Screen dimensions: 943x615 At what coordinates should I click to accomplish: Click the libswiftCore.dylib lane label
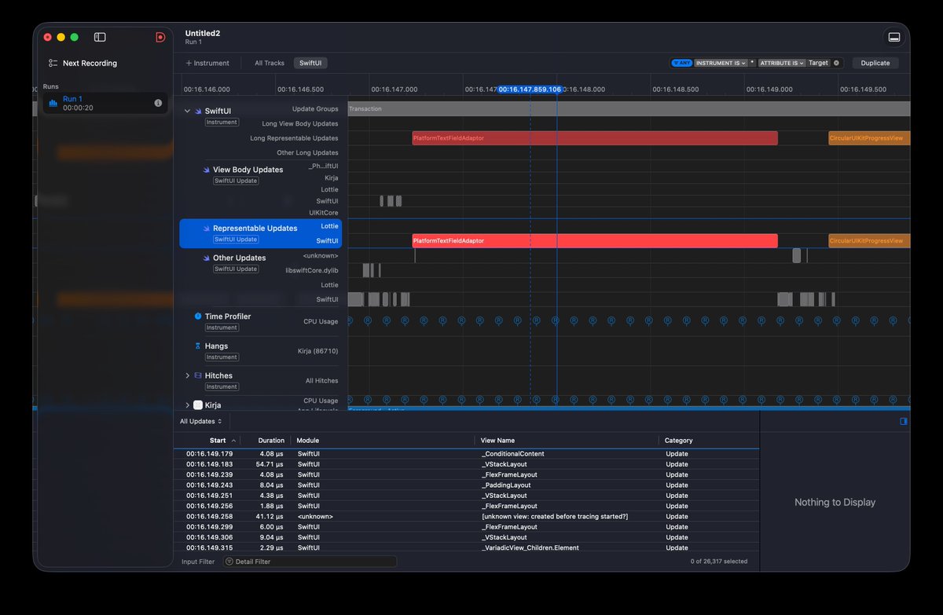click(x=312, y=270)
